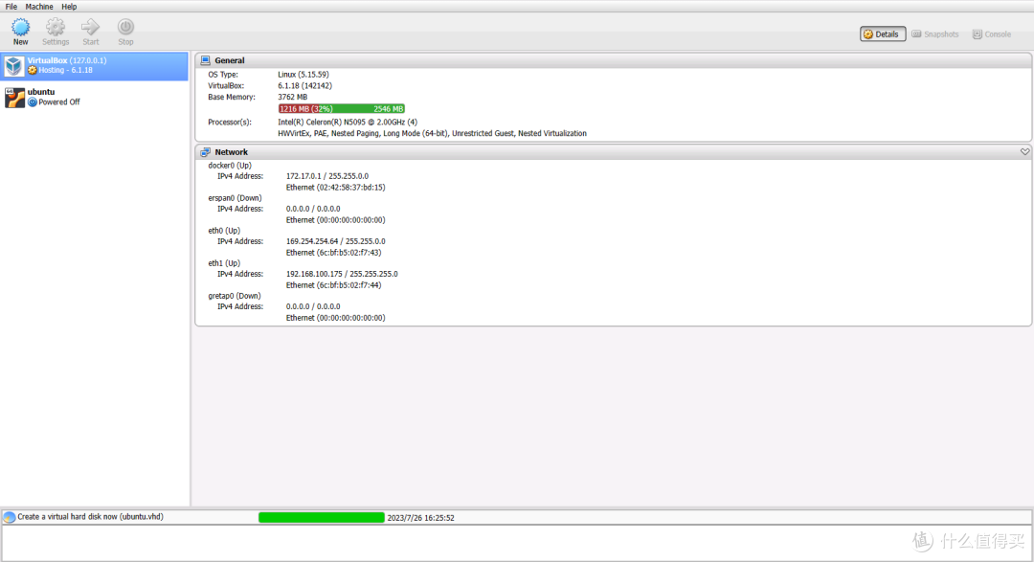Select the ubuntu VM icon
Viewport: 1034px width, 562px height.
click(14, 98)
